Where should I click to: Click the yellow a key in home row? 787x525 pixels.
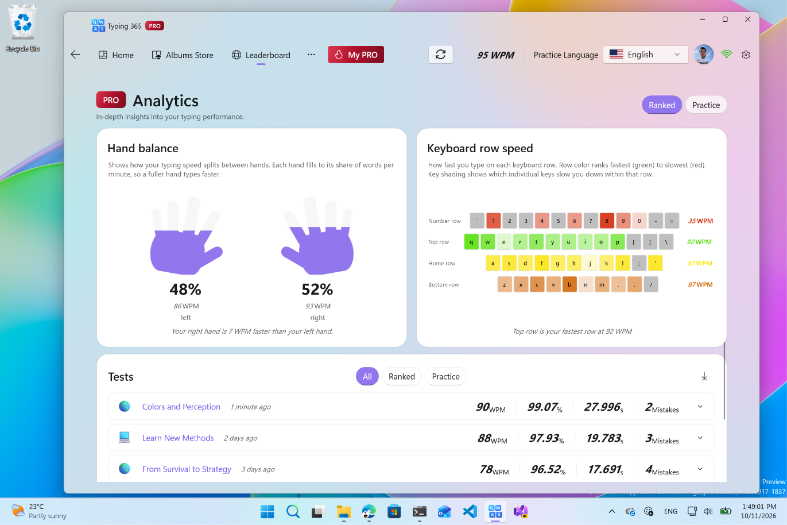(493, 263)
